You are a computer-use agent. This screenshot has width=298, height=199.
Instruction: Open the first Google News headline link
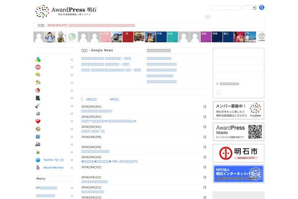tap(106, 59)
